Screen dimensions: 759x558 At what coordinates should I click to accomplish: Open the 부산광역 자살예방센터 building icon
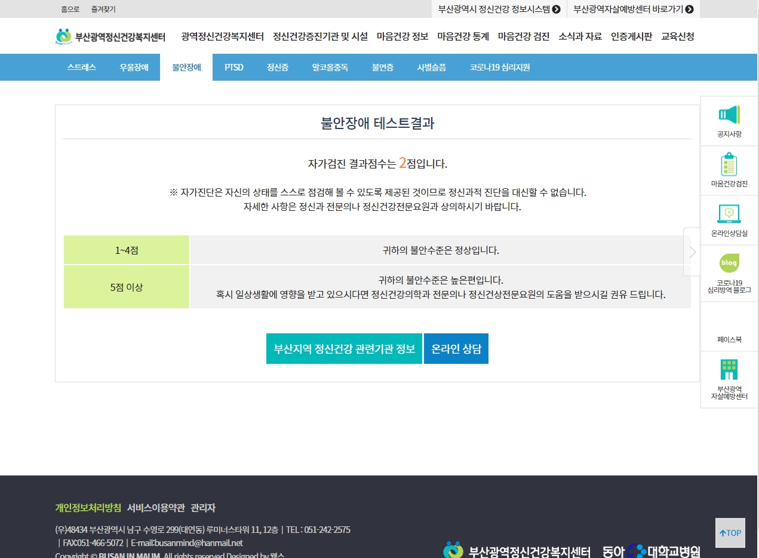coord(729,370)
